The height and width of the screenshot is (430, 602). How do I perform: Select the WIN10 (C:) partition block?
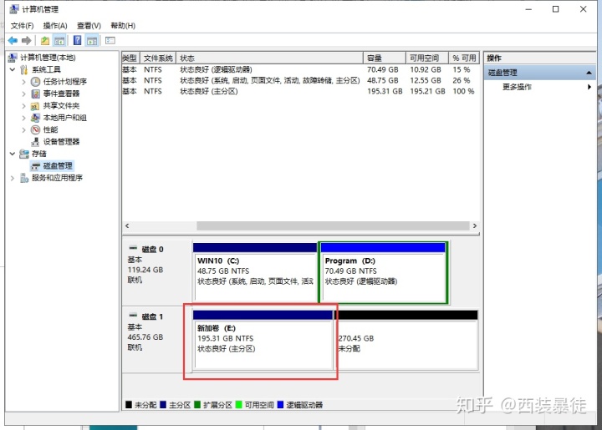coord(255,272)
